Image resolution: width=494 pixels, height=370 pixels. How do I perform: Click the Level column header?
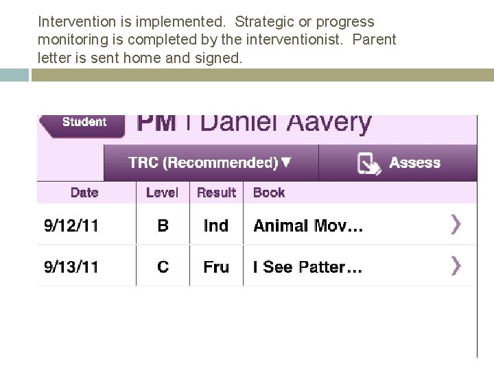pos(162,193)
